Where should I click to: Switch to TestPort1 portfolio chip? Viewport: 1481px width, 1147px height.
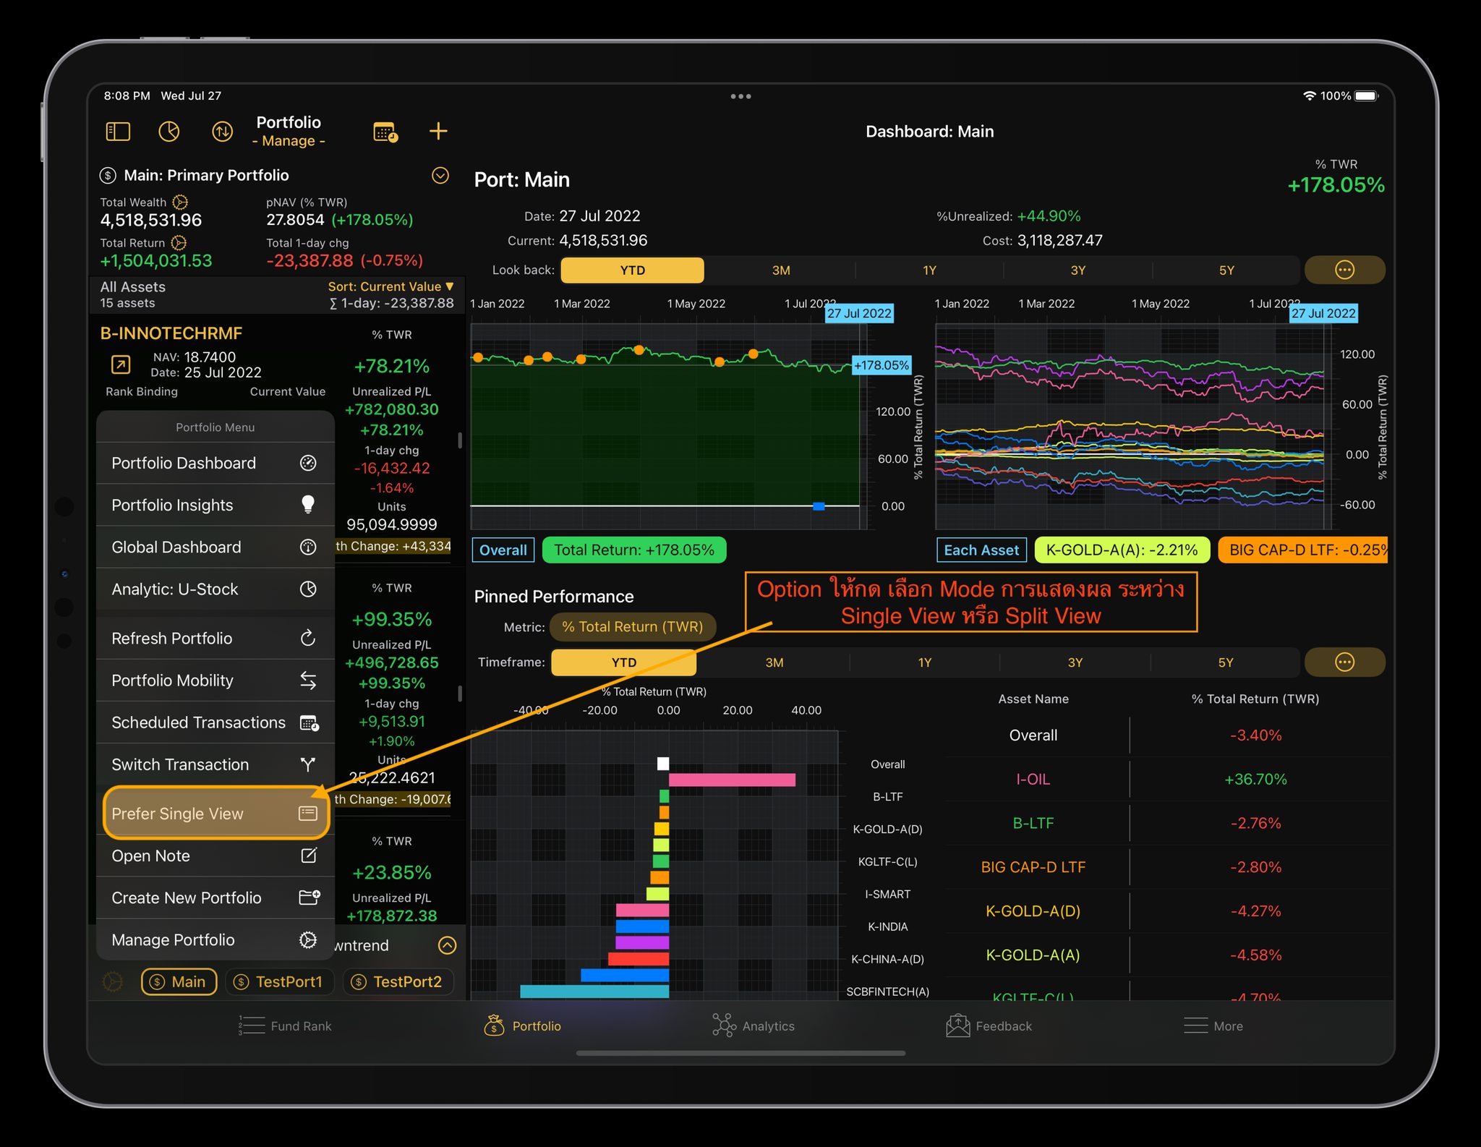pos(279,981)
